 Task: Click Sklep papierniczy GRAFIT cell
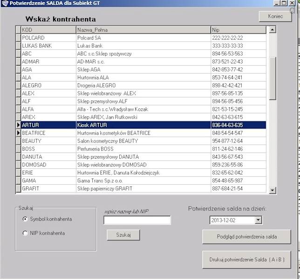(x=143, y=188)
